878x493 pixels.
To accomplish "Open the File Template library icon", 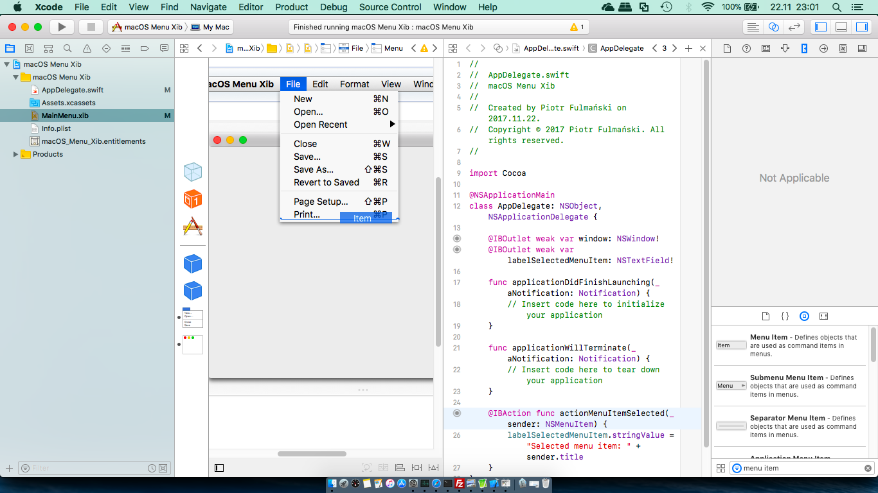I will click(x=766, y=316).
